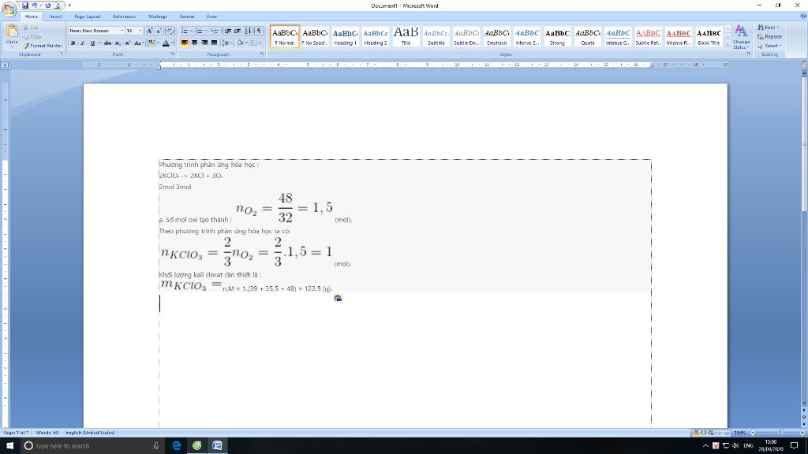
Task: Open Microsoft Edge from the taskbar
Action: (177, 446)
